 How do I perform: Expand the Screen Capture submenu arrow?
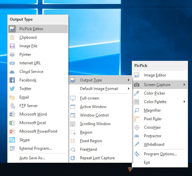[184, 85]
